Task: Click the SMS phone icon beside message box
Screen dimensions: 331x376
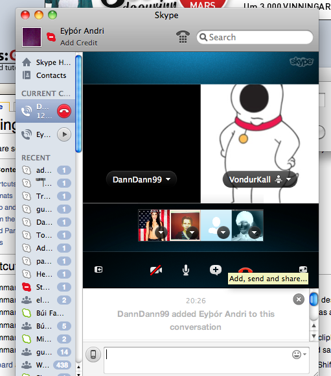Action: [x=93, y=354]
